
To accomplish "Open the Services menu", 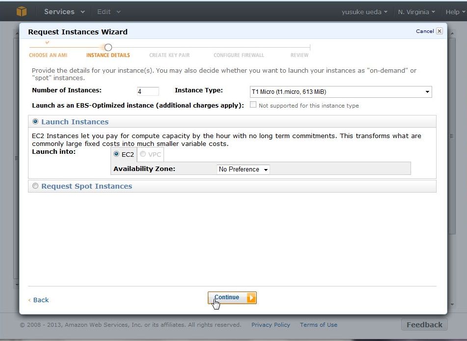I will point(64,12).
